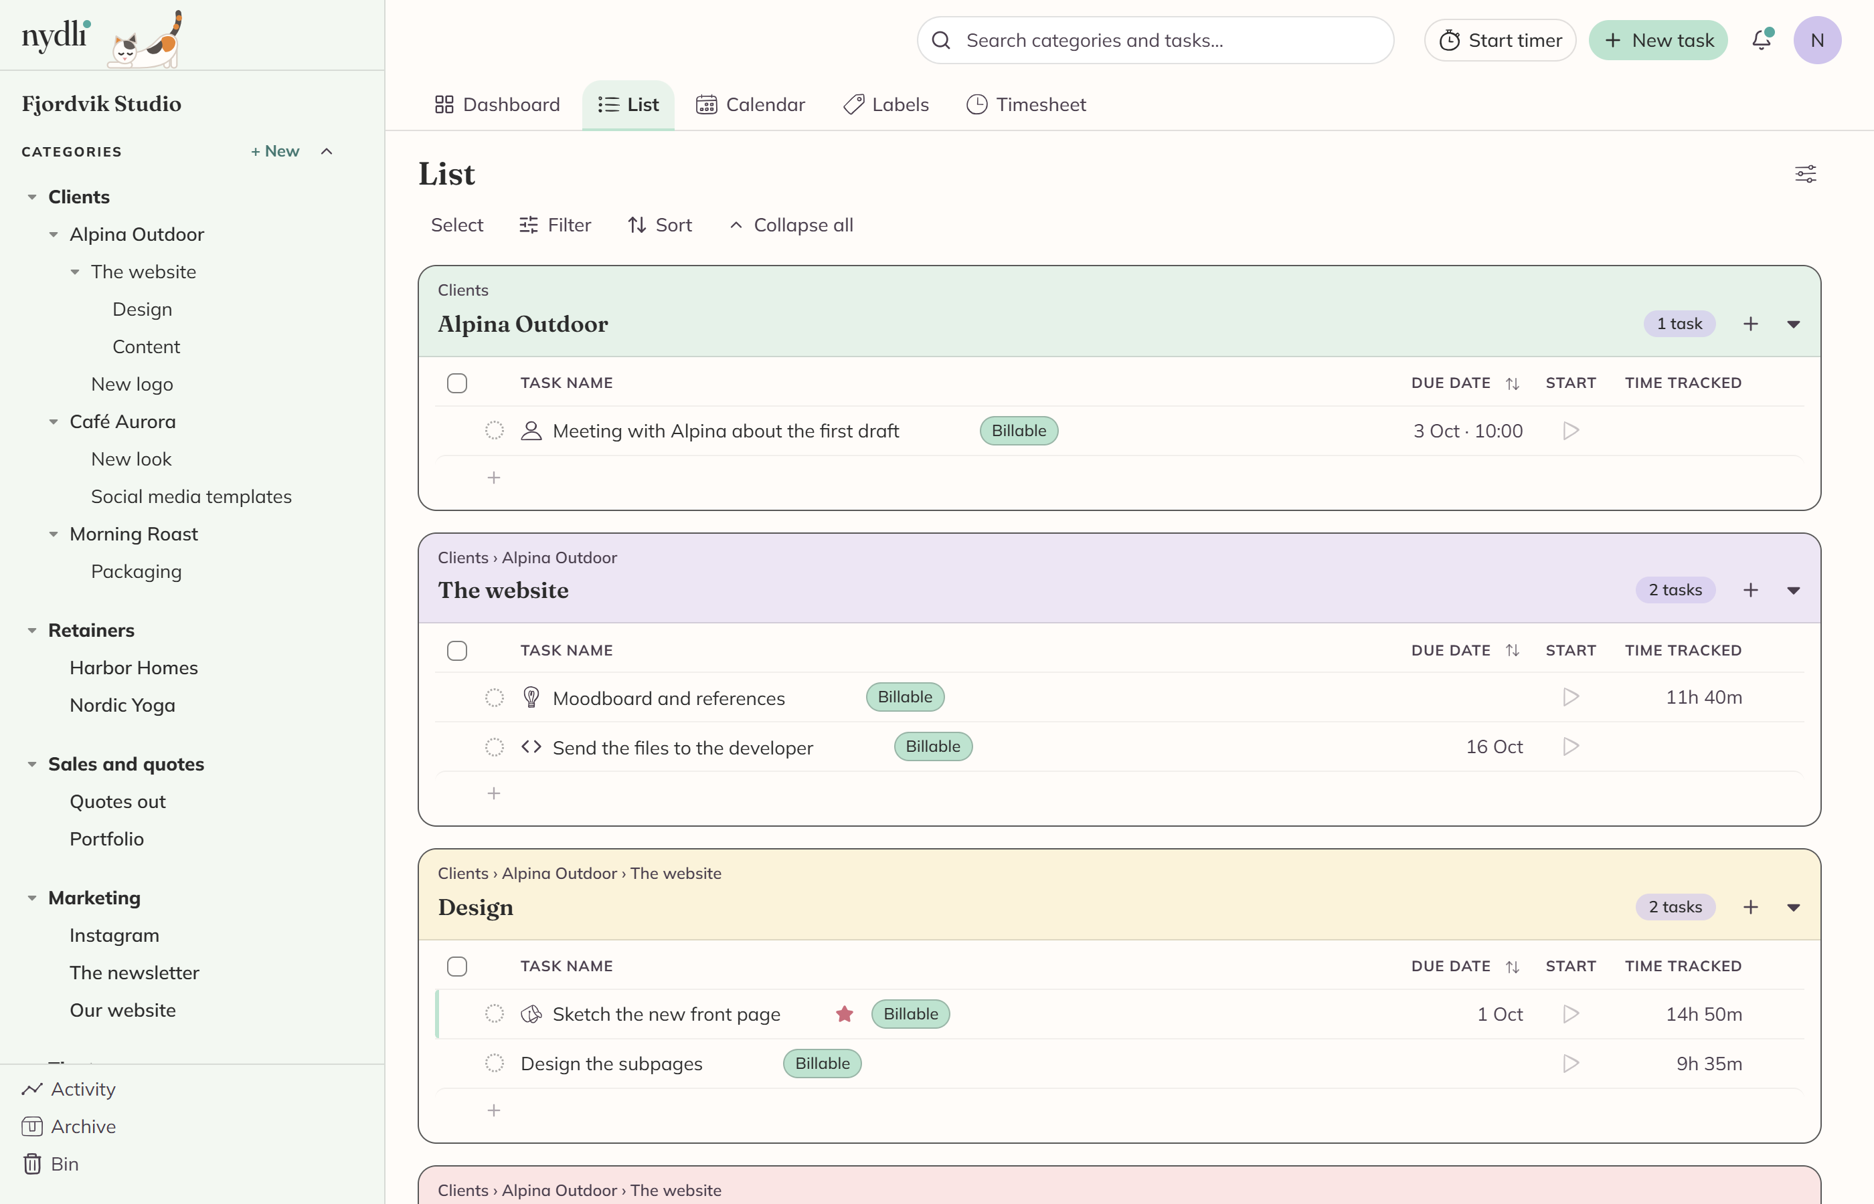This screenshot has height=1204, width=1874.
Task: Start timer for Moodboard and references
Action: (x=1571, y=696)
